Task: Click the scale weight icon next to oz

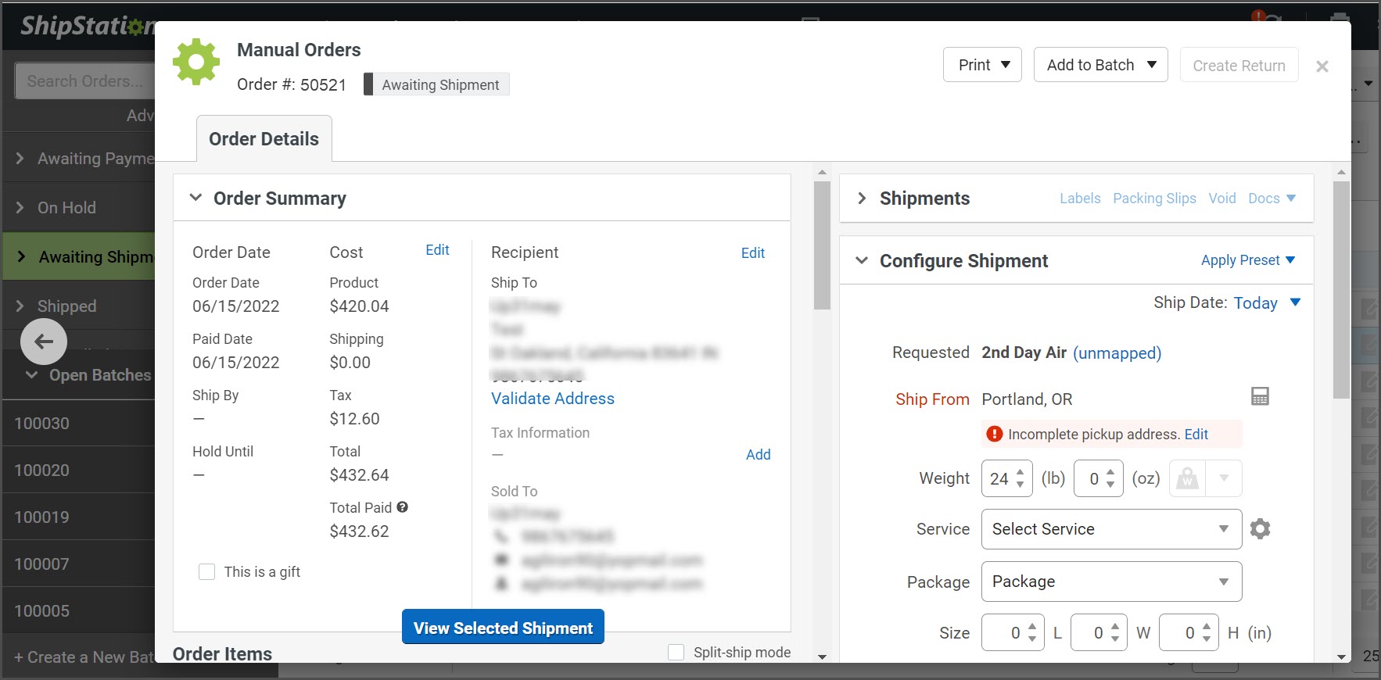Action: pyautogui.click(x=1187, y=478)
